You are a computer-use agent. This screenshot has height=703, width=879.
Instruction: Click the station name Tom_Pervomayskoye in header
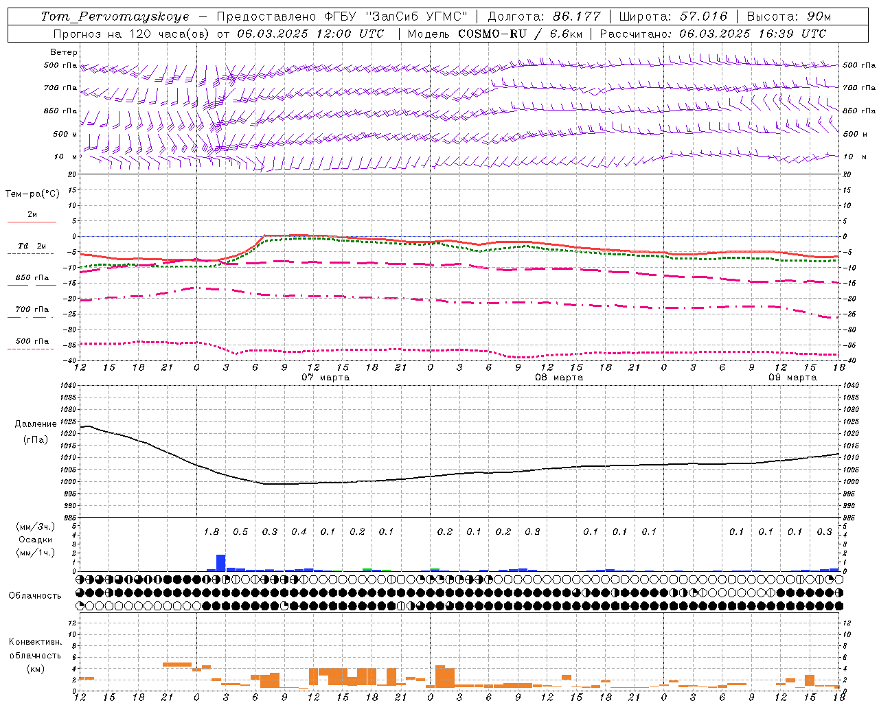[x=115, y=16]
